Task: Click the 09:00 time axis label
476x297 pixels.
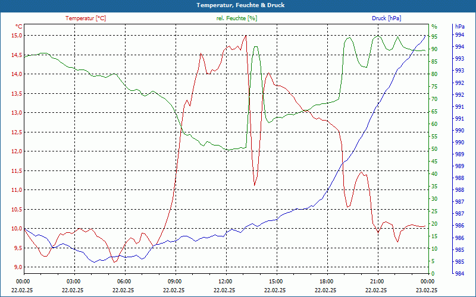Action: (x=175, y=282)
